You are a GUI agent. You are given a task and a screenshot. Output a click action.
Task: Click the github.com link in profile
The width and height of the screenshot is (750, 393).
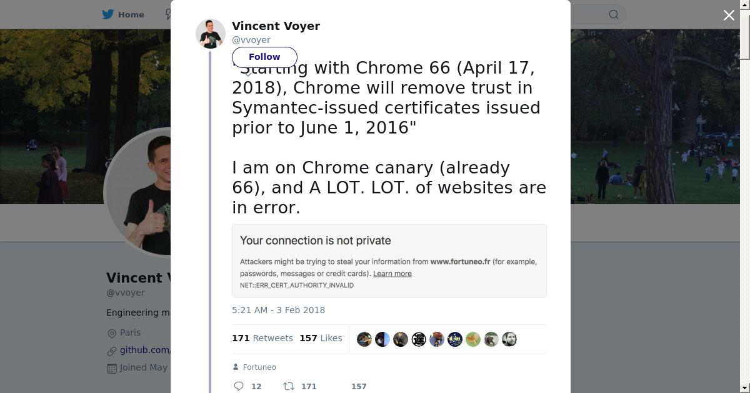point(145,350)
